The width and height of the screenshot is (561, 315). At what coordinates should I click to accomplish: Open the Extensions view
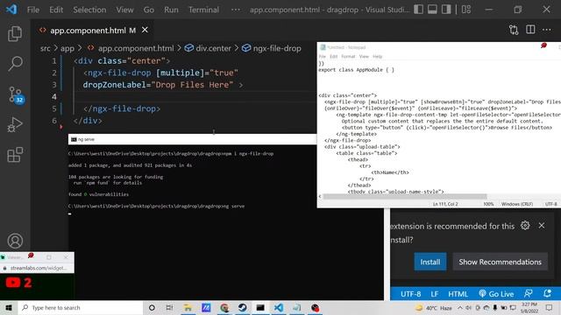tap(15, 155)
